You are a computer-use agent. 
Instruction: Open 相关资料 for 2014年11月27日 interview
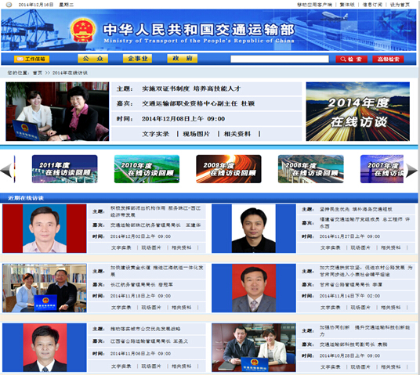(x=390, y=247)
